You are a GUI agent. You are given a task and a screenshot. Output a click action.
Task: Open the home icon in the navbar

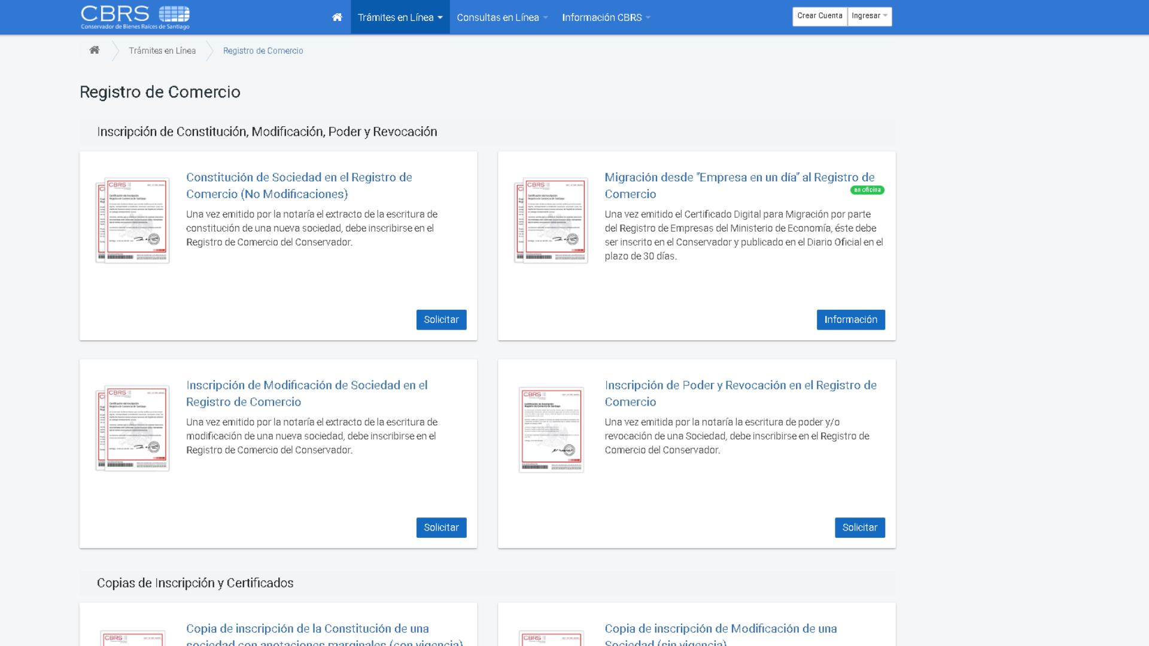click(x=337, y=17)
